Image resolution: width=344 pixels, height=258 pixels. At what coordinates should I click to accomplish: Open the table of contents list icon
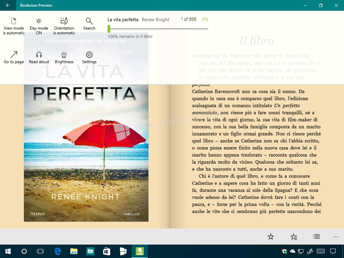pos(316,236)
